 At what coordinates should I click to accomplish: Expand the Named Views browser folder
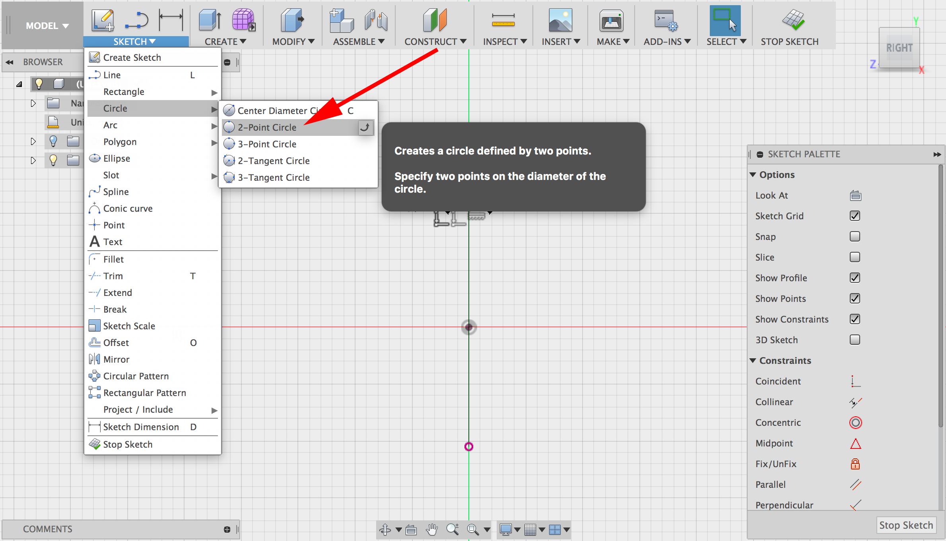point(33,103)
